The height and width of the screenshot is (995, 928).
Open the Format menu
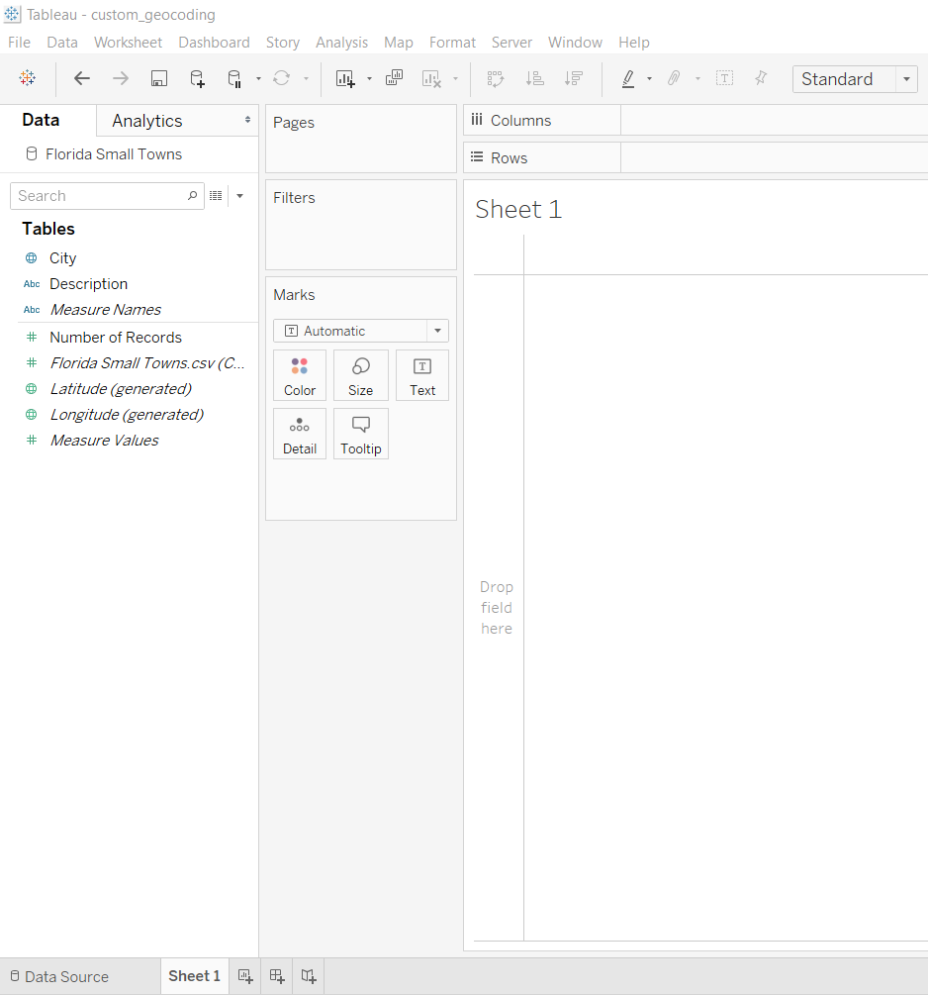point(452,42)
